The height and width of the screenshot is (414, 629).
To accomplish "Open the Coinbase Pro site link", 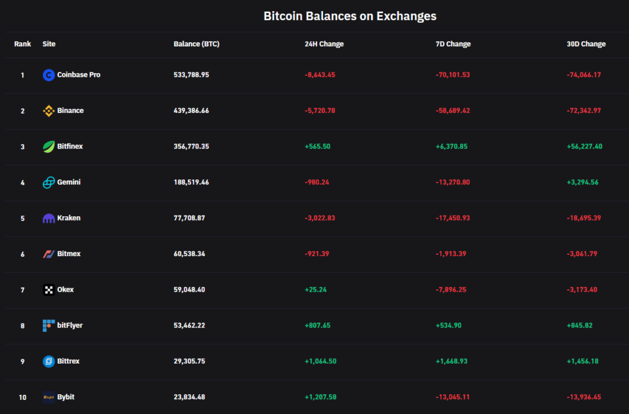I will [x=79, y=75].
